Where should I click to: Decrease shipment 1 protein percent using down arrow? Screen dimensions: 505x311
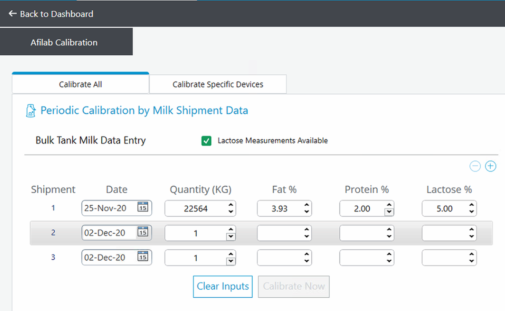389,212
